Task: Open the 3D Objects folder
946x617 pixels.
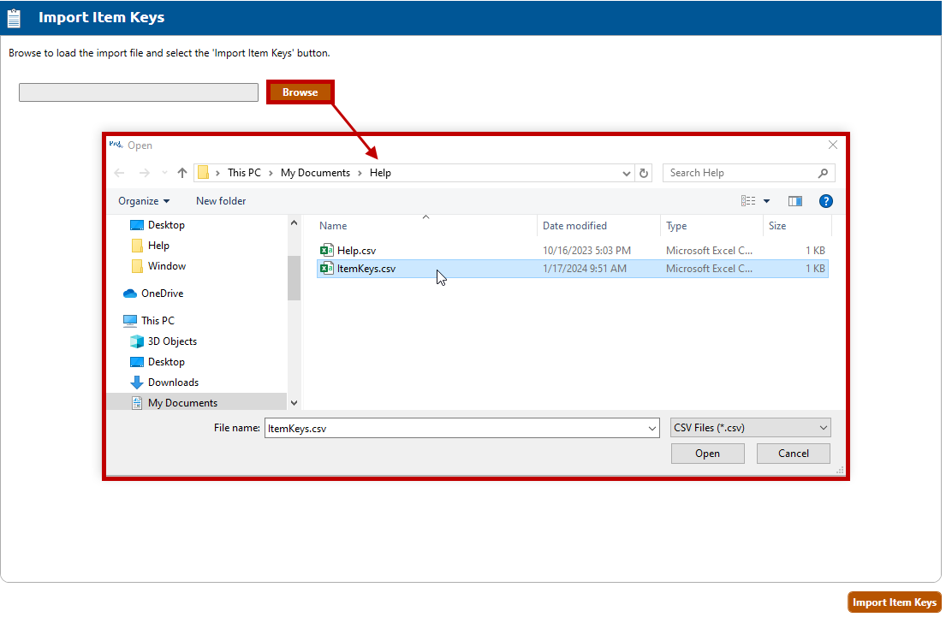Action: coord(172,341)
